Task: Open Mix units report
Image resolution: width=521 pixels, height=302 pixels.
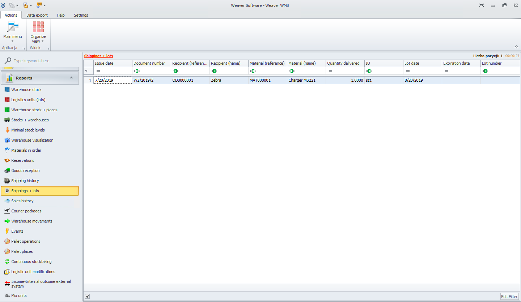Action: click(40, 295)
